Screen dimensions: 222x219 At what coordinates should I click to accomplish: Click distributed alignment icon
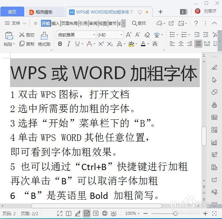pyautogui.click(x=207, y=44)
